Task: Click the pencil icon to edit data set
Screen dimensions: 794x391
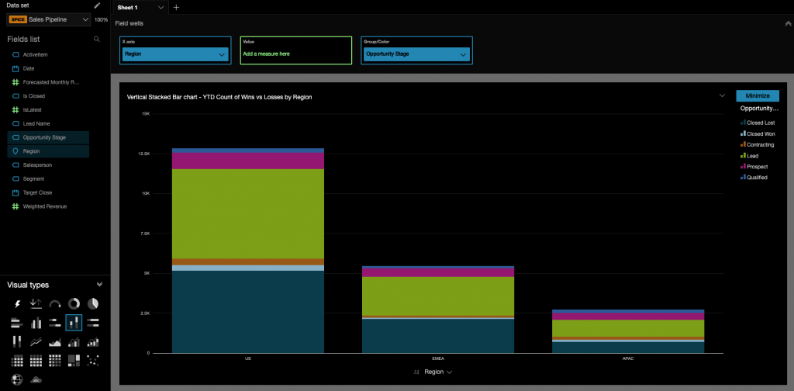Action: pos(97,5)
